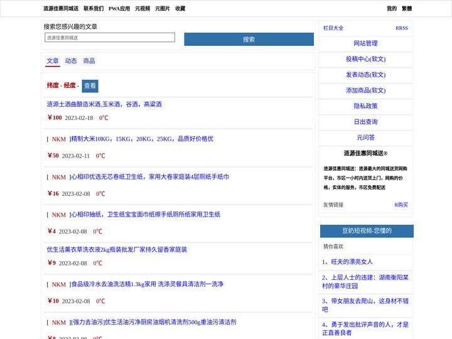This screenshot has height=339, width=452.
Task: Open 网站管理 sidebar link
Action: point(365,43)
